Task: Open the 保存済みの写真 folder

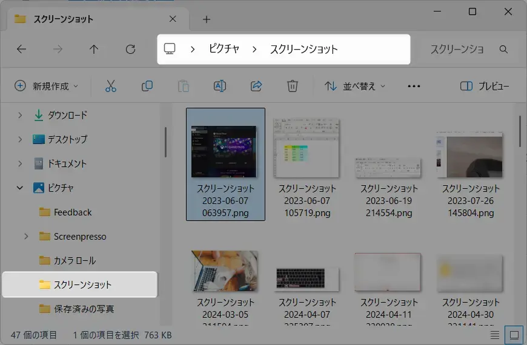Action: (84, 309)
